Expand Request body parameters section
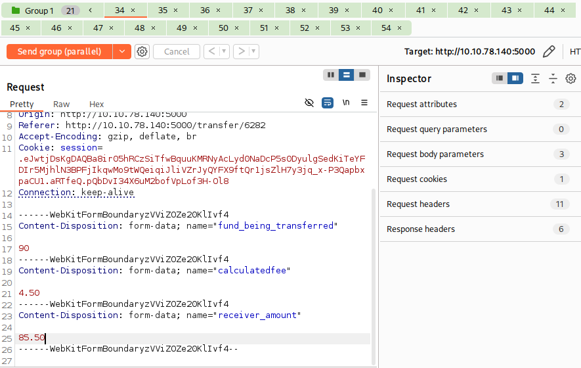581x368 pixels. click(480, 154)
